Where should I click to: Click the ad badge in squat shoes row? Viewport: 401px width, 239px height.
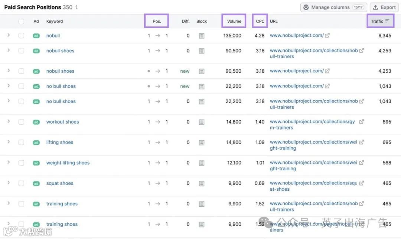(x=36, y=184)
